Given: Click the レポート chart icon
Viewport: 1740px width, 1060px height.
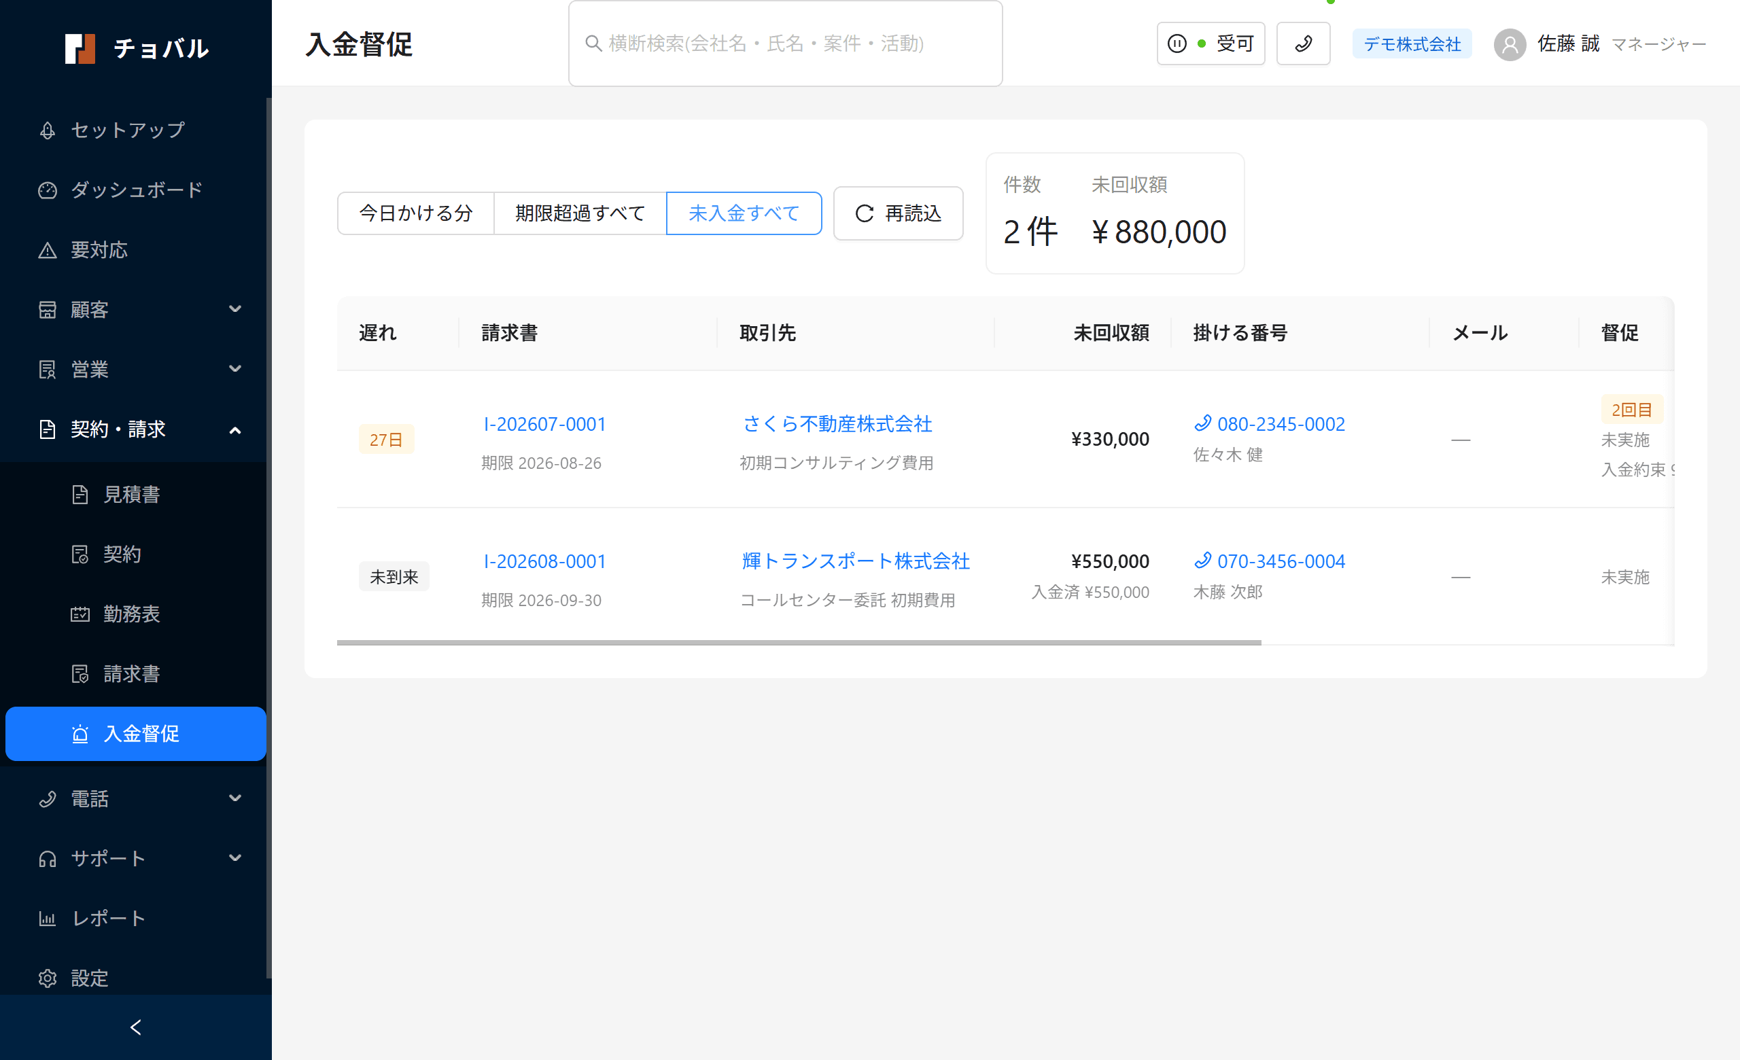Looking at the screenshot, I should pyautogui.click(x=48, y=919).
